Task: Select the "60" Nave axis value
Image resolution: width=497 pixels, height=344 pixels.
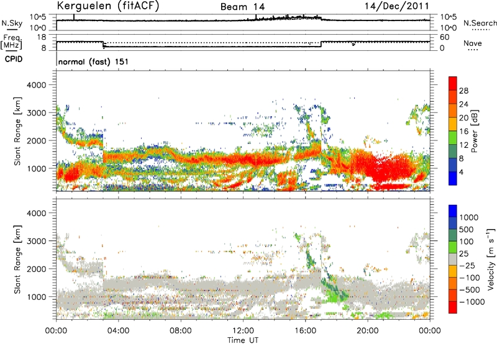Action: (x=444, y=37)
